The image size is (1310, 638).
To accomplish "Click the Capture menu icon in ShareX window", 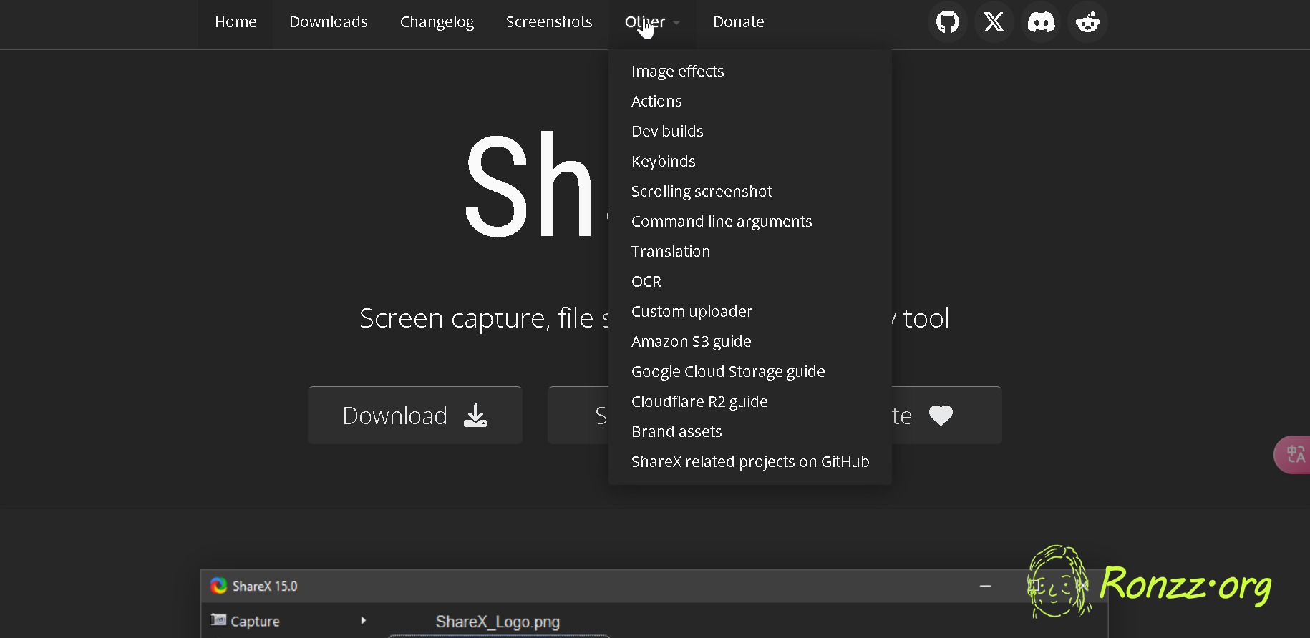I will (218, 620).
